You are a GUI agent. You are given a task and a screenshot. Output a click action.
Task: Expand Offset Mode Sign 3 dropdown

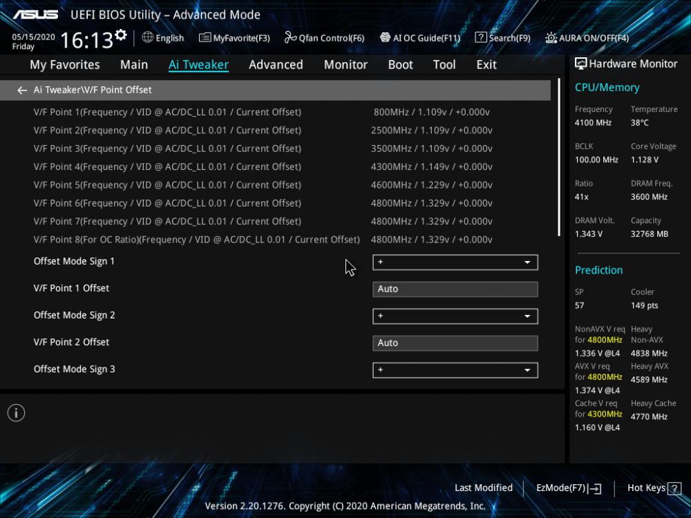point(455,370)
